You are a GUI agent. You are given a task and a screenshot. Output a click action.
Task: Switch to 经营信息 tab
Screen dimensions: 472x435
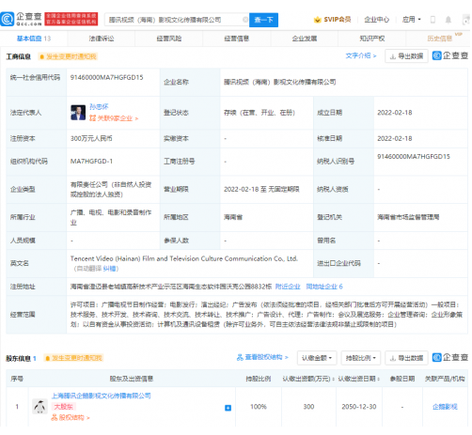pos(237,39)
